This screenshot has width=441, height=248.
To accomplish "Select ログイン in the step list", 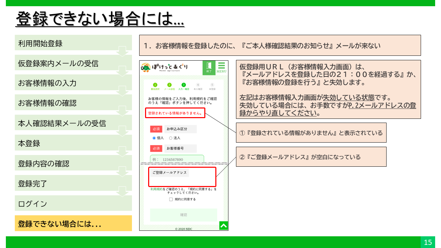I will tap(73, 204).
